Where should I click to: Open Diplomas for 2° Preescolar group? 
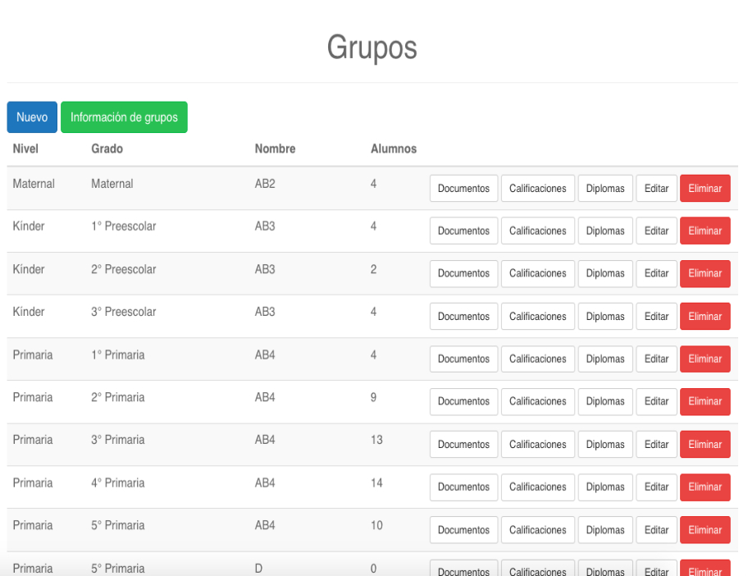[x=605, y=274]
